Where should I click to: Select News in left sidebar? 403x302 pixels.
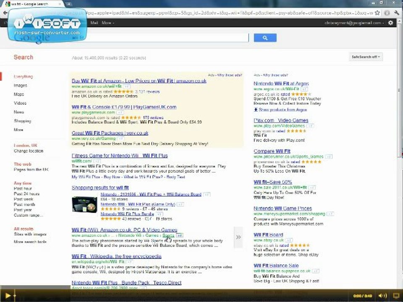coord(19,112)
